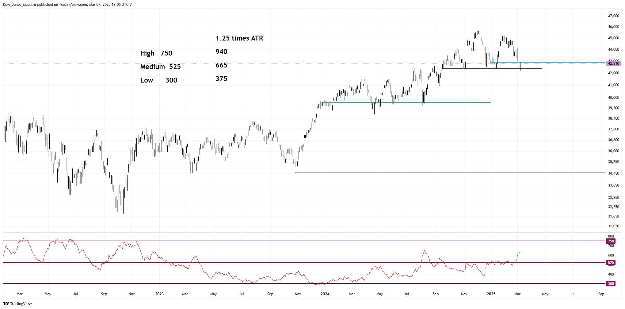This screenshot has width=625, height=309.
Task: Click the '375' value text
Action: [221, 79]
